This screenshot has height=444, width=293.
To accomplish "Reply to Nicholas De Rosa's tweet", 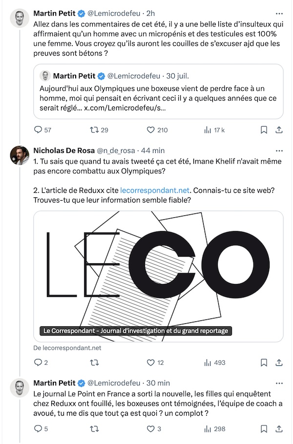I will [x=38, y=363].
